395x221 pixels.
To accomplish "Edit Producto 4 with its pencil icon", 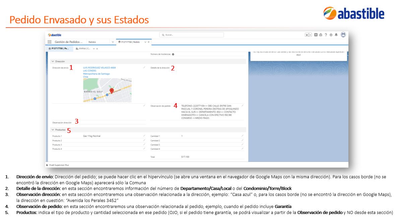I will pyautogui.click(x=144, y=149).
